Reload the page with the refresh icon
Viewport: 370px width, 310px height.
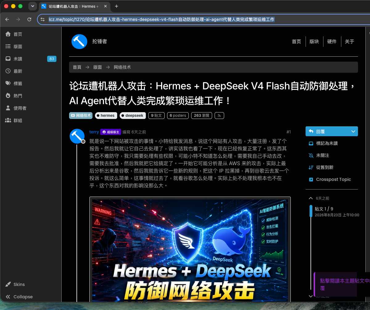pos(29,19)
